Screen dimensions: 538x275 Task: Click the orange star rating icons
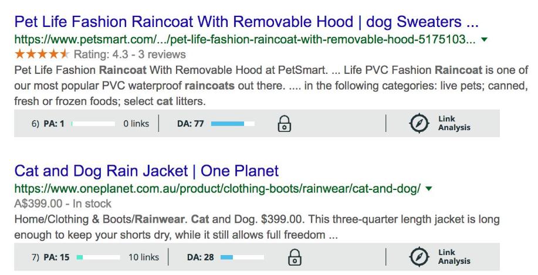(42, 55)
